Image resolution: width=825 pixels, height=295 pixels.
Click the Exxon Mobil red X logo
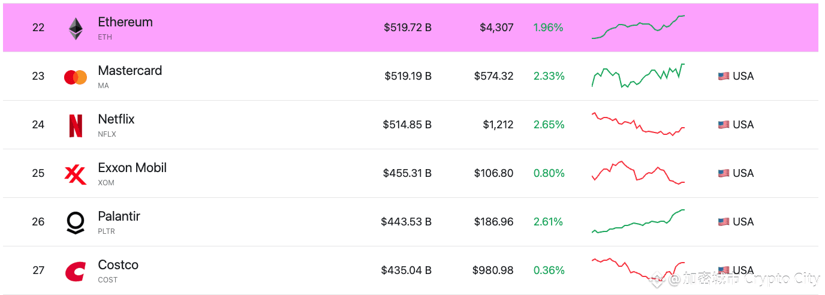76,174
